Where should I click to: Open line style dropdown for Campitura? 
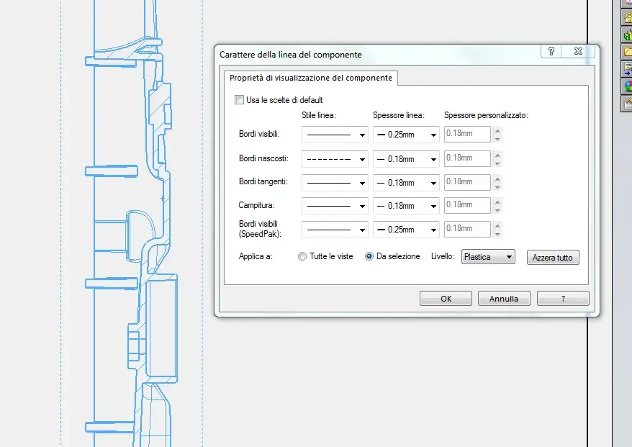click(335, 206)
